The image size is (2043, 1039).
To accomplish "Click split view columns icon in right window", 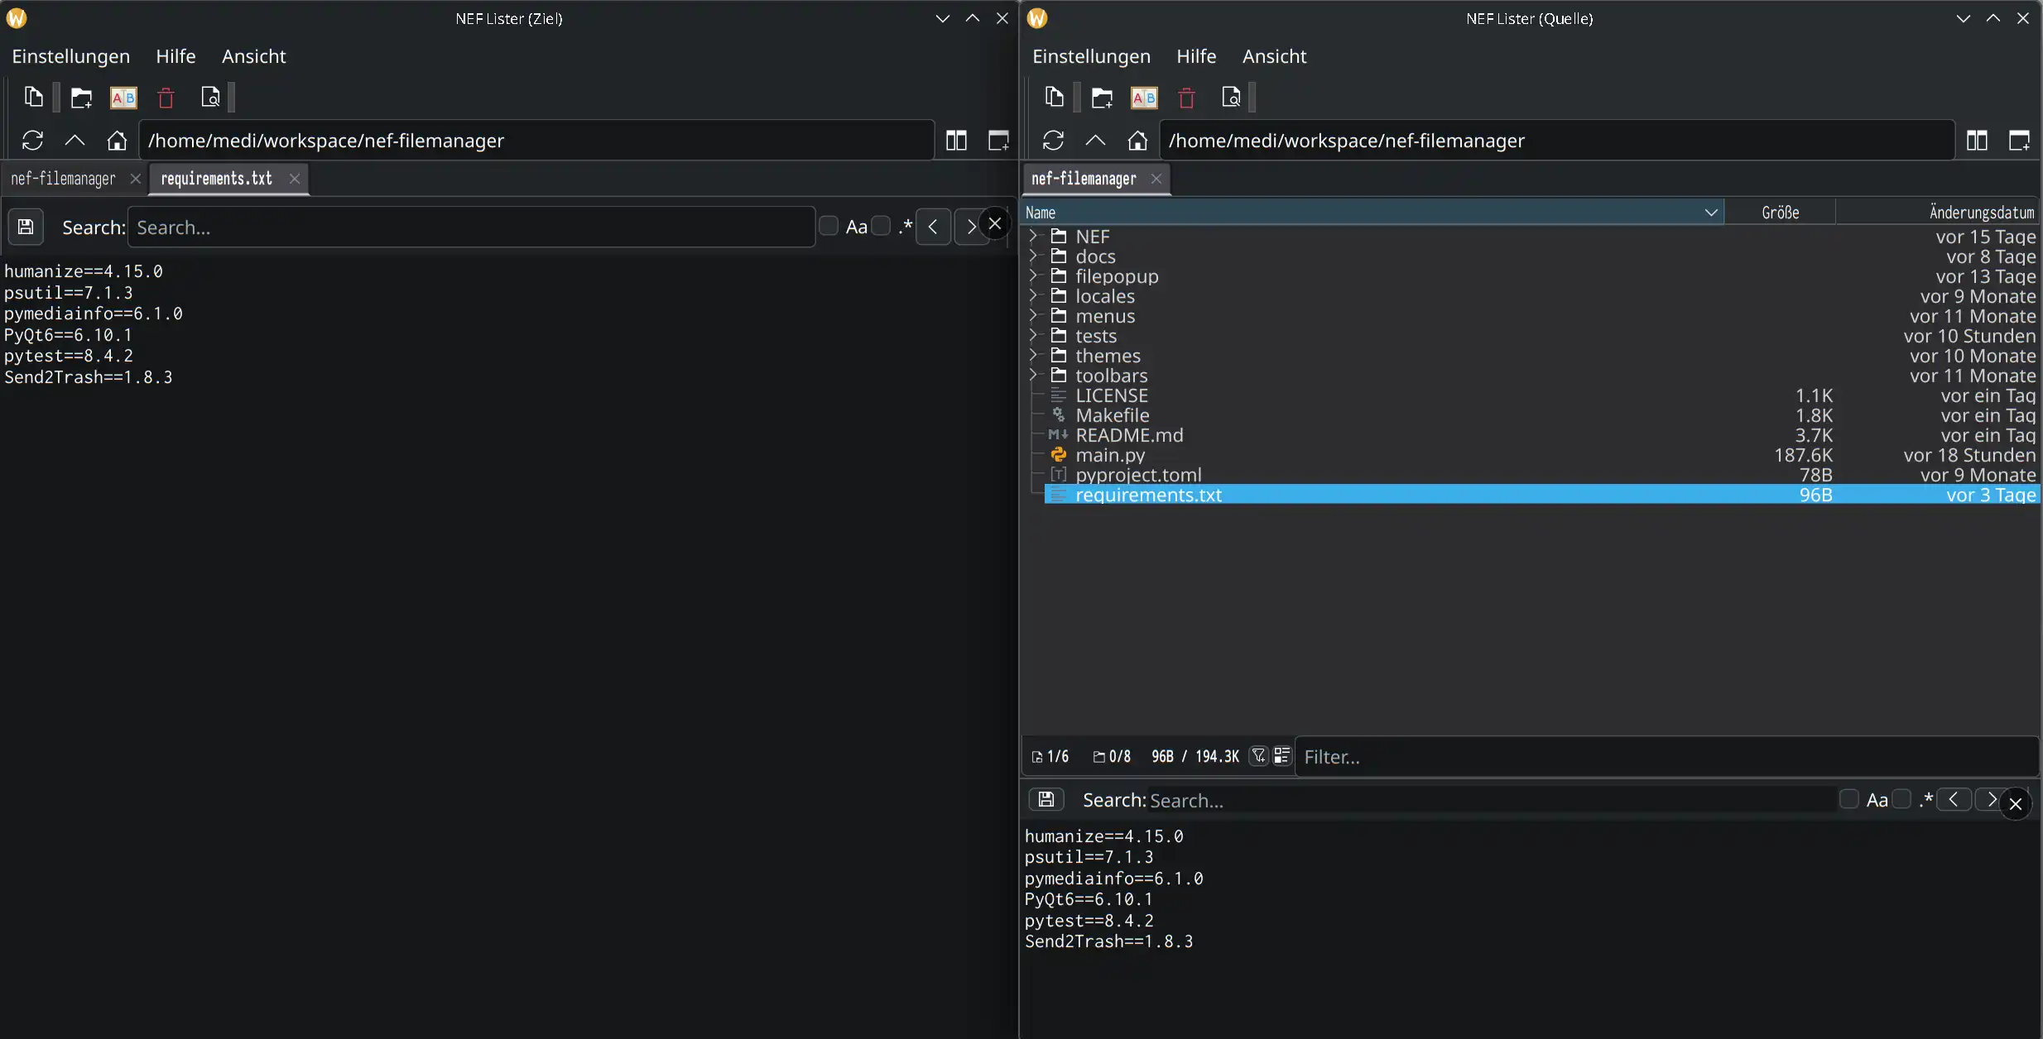I will (x=1977, y=141).
